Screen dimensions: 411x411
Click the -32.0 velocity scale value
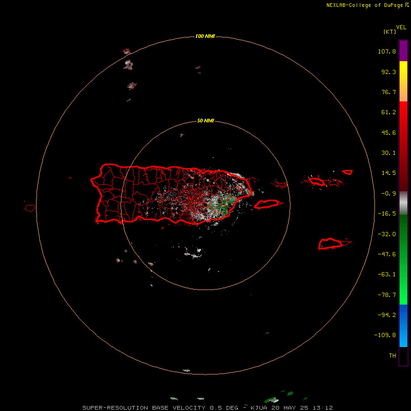tap(387, 234)
